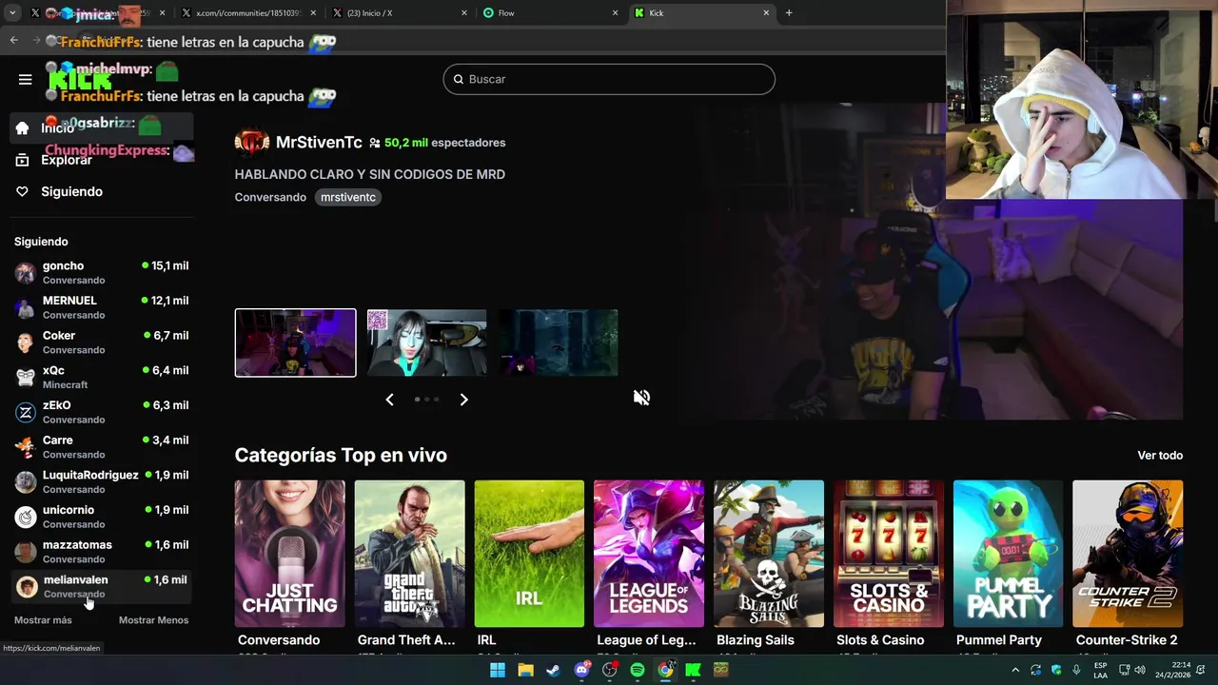The height and width of the screenshot is (685, 1218).
Task: Open LuquitaRodriguez channel in following list
Action: [101, 482]
